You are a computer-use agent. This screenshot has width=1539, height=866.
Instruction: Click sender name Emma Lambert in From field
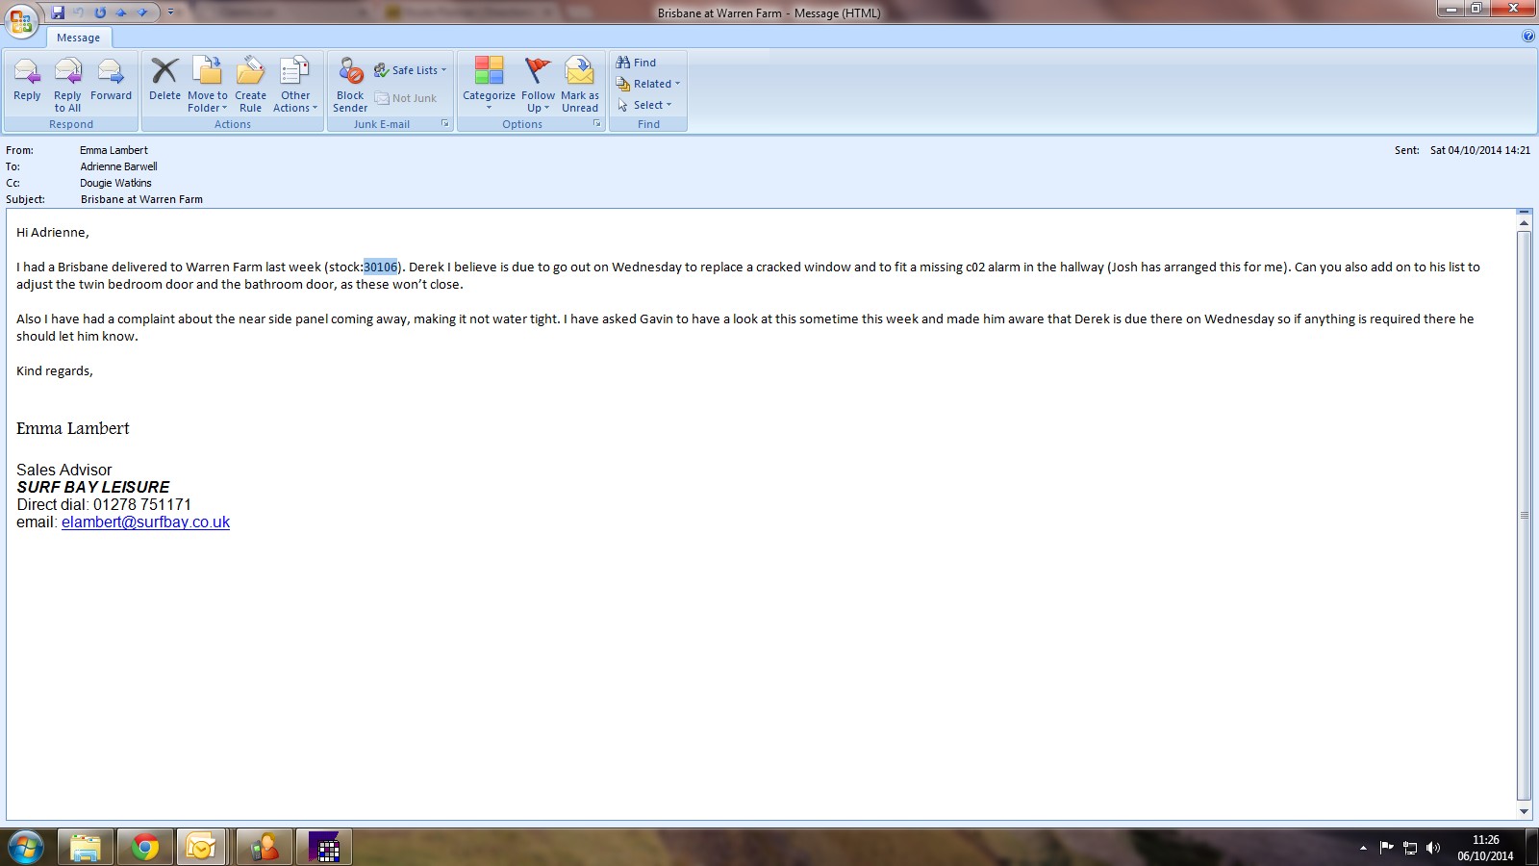click(x=114, y=150)
